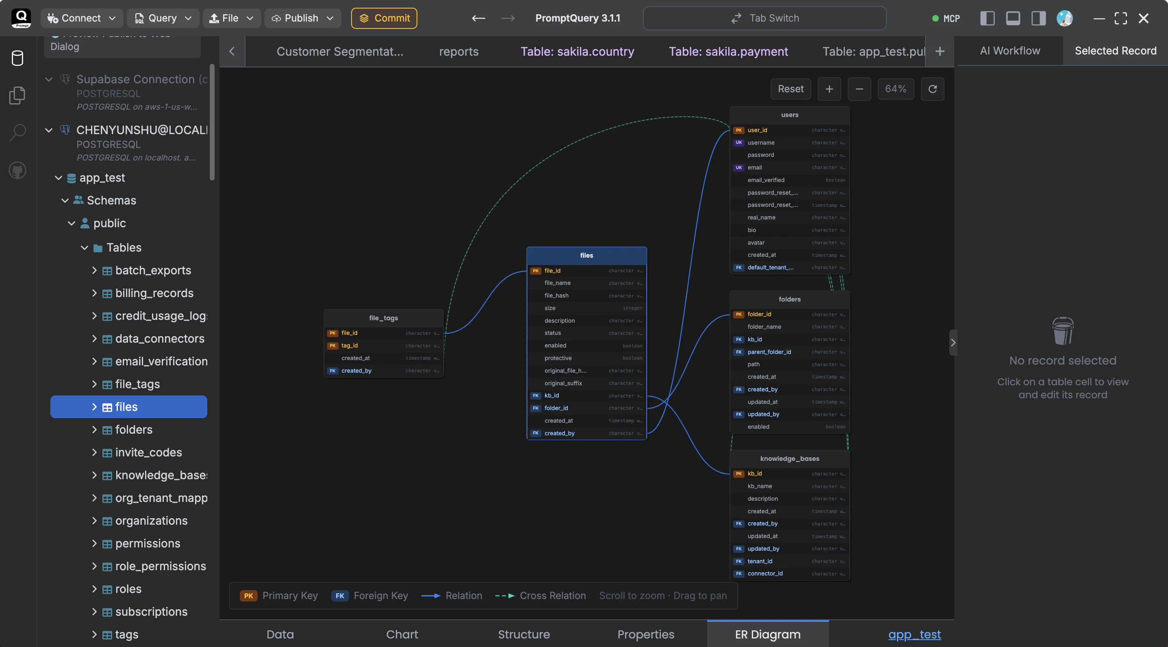This screenshot has height=647, width=1168.
Task: Zoom out the ER diagram with minus
Action: (x=859, y=89)
